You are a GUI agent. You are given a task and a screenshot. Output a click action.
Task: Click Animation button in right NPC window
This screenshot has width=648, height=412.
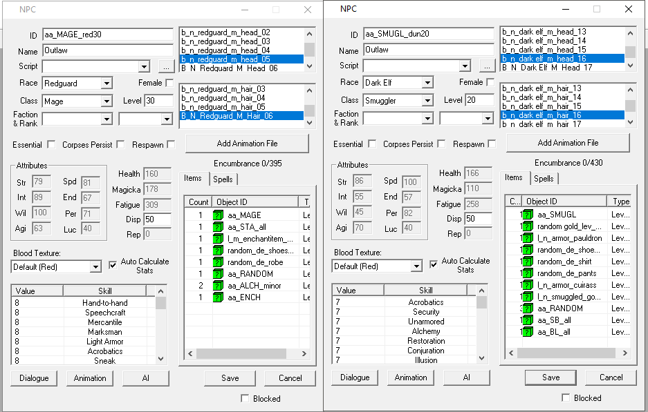(x=411, y=377)
